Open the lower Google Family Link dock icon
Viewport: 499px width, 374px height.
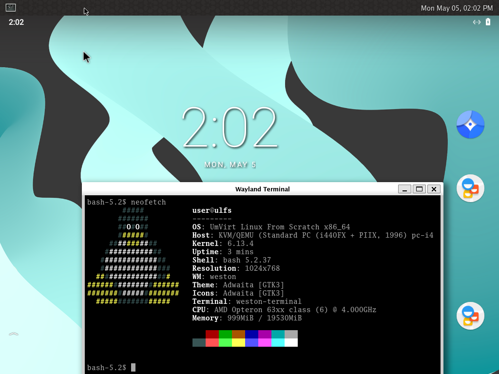click(x=470, y=316)
